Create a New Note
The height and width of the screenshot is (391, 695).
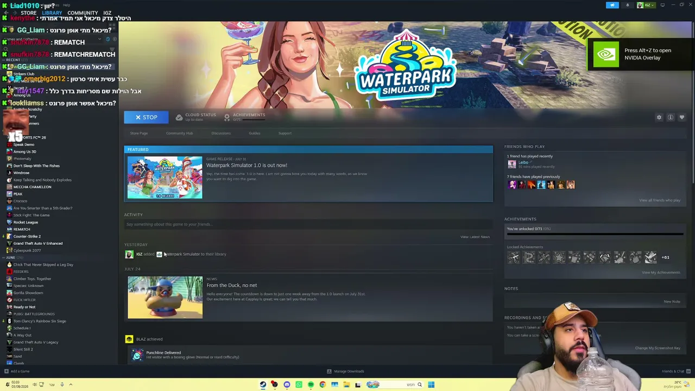click(x=672, y=302)
